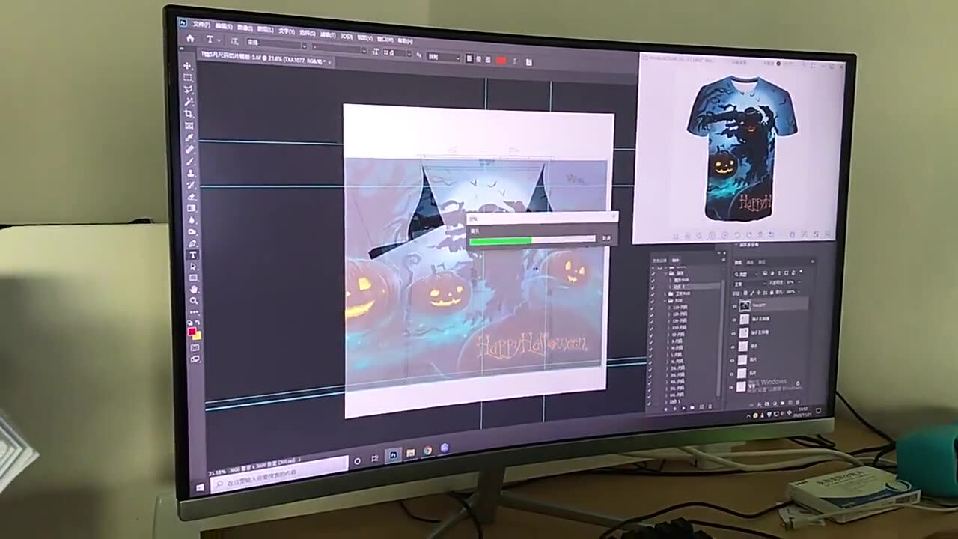This screenshot has width=958, height=539.
Task: Open the 3D(D) menu
Action: [x=347, y=36]
